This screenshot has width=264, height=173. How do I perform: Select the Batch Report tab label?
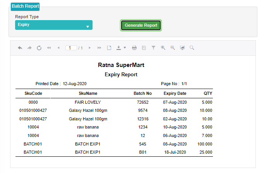pos(25,7)
